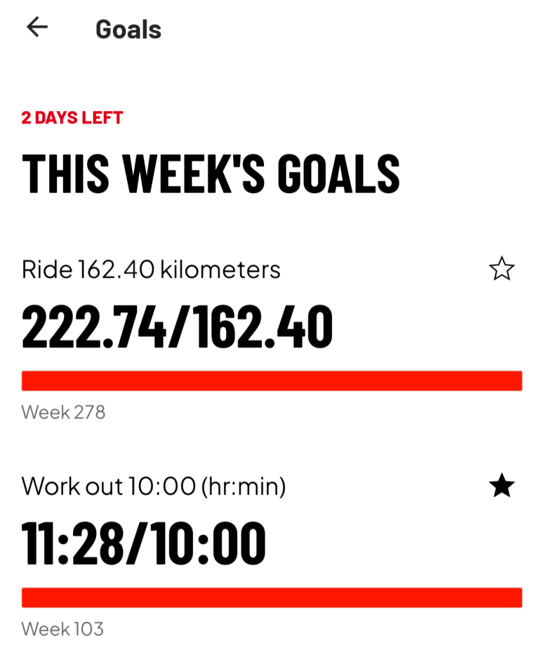Tap the (hr:min) unit text
Viewport: 544px width, 657px height.
coord(243,487)
